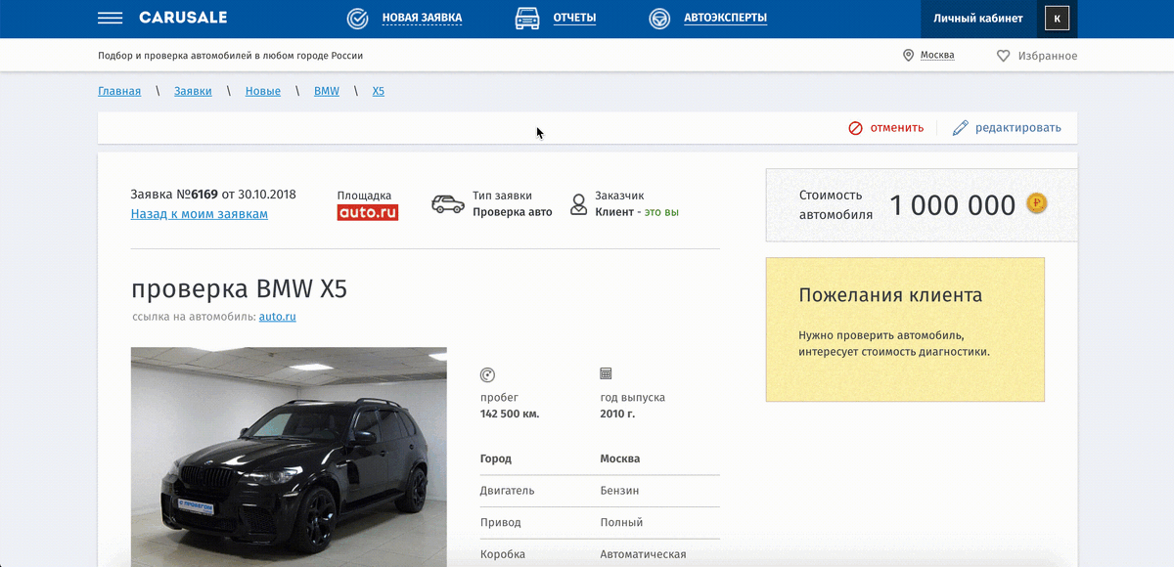The height and width of the screenshot is (567, 1174).
Task: Click Назад к моим заявкам link
Action: (200, 214)
